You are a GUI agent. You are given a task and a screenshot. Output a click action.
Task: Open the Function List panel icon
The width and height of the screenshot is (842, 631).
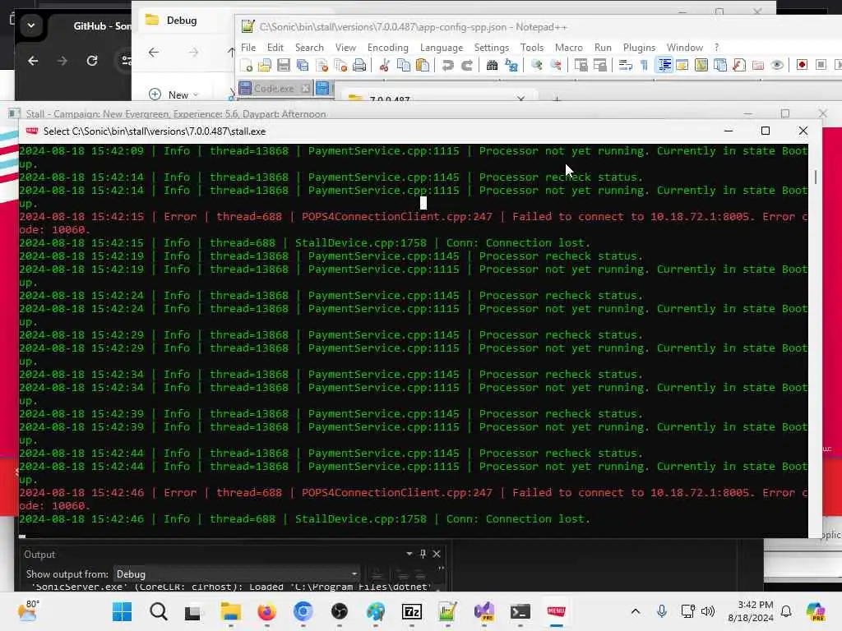[739, 66]
